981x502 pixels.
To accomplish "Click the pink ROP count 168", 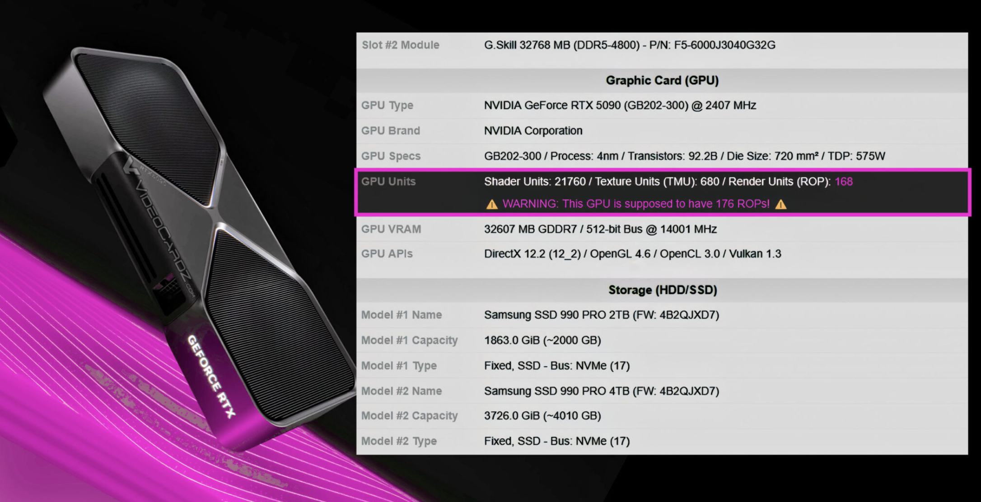I will tap(843, 182).
